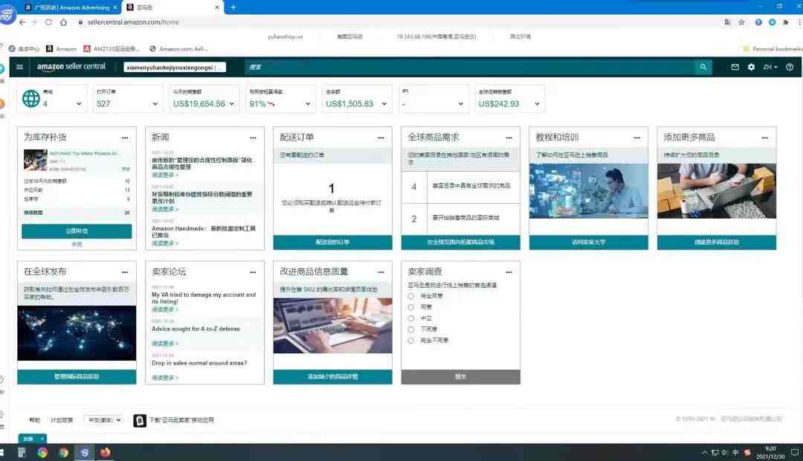Viewport: 803px width, 461px height.
Task: Click the Seller Central search input field
Action: (x=470, y=67)
